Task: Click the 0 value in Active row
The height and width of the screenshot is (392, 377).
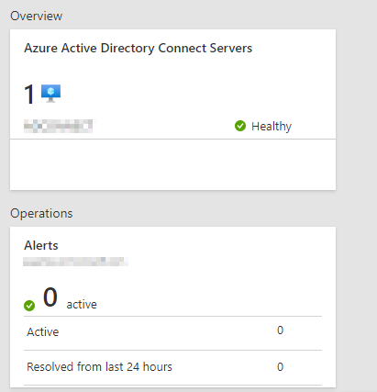Action: [280, 330]
